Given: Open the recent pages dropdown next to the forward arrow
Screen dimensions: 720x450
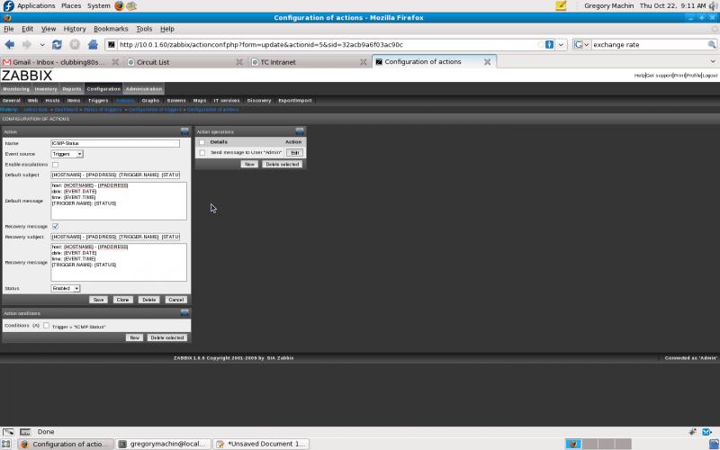Looking at the screenshot, I should pos(42,44).
